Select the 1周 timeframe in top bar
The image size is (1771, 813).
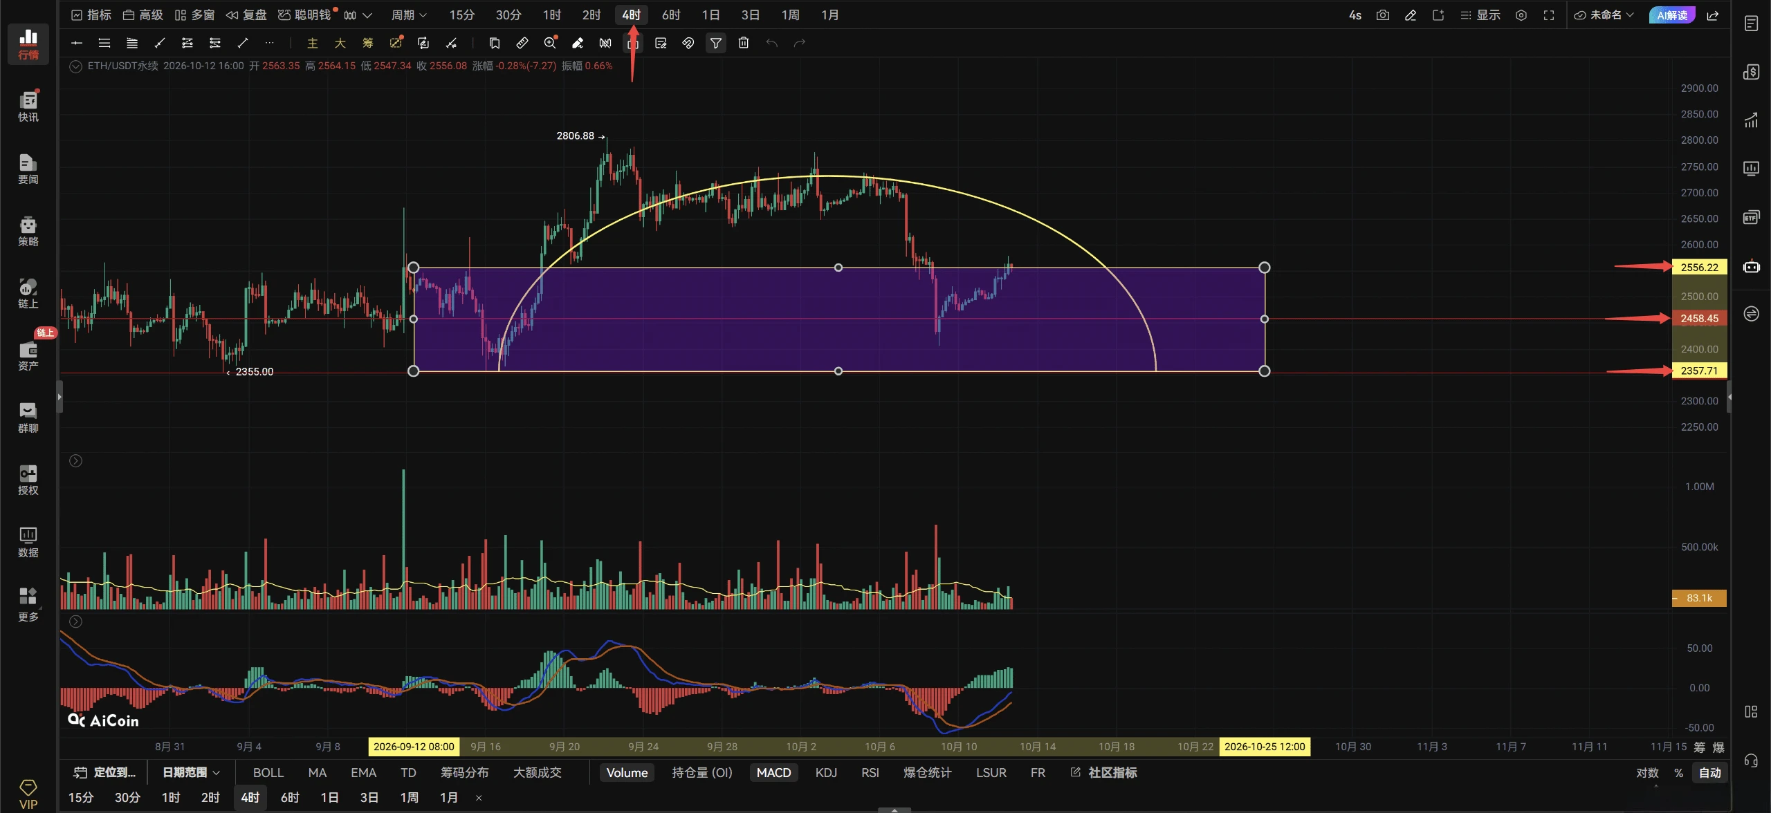tap(790, 15)
